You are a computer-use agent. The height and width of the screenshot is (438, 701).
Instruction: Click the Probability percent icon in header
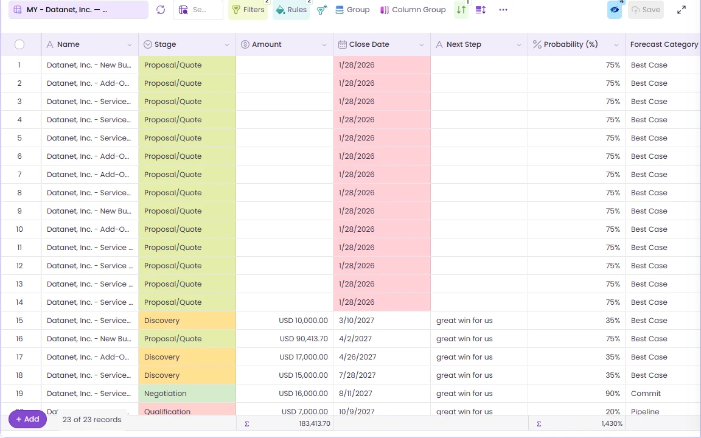537,44
